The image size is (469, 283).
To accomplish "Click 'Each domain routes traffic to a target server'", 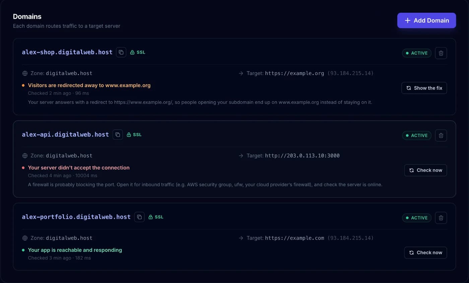I will pos(66,26).
